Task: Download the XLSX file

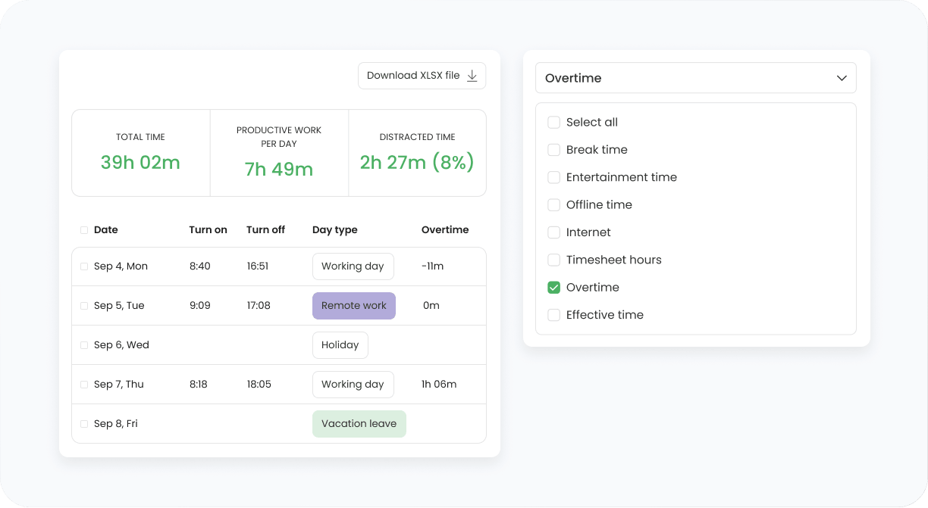Action: pos(422,76)
